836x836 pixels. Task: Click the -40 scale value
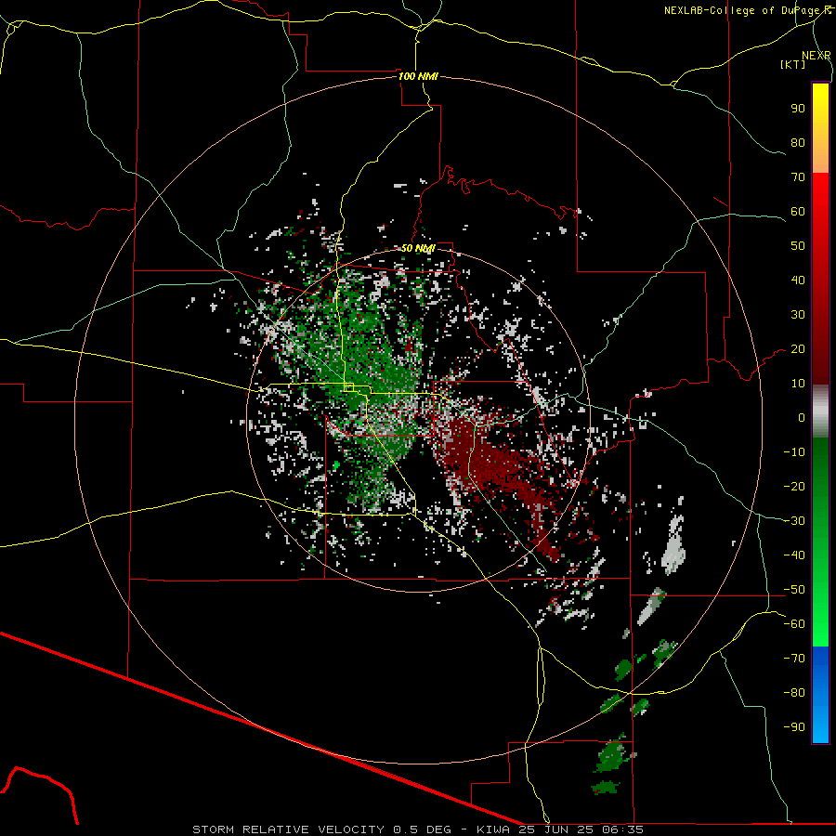[794, 555]
